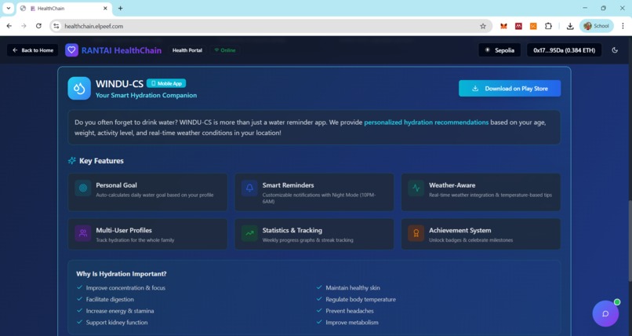Screen dimensions: 632x336
Task: Open the floating chat bubble button
Action: (605, 313)
